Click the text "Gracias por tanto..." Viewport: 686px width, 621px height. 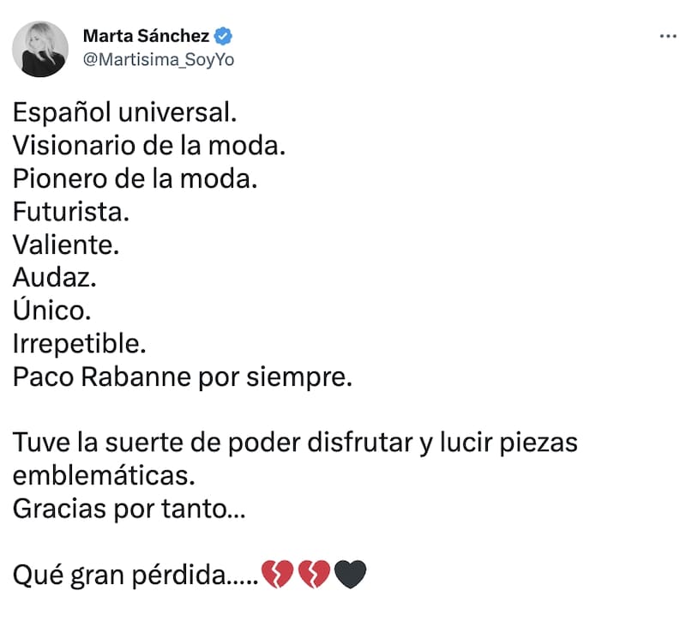point(129,509)
